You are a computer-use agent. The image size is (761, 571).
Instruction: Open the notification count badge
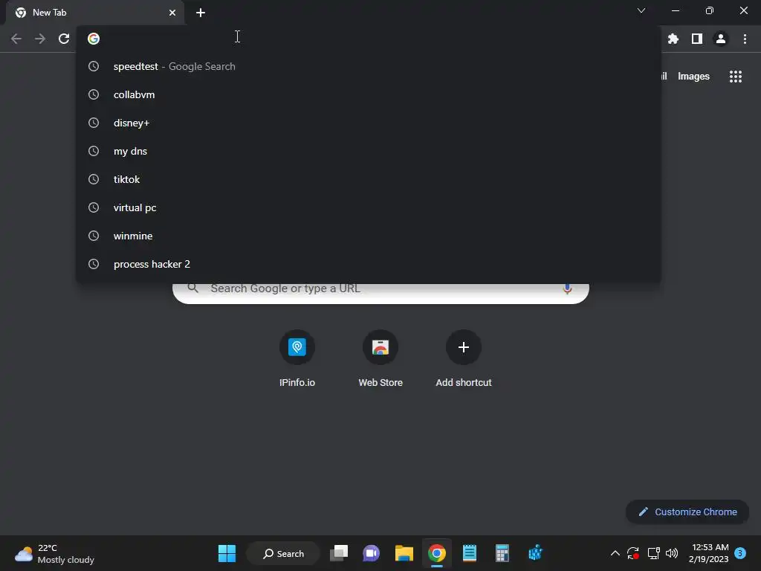pyautogui.click(x=740, y=553)
